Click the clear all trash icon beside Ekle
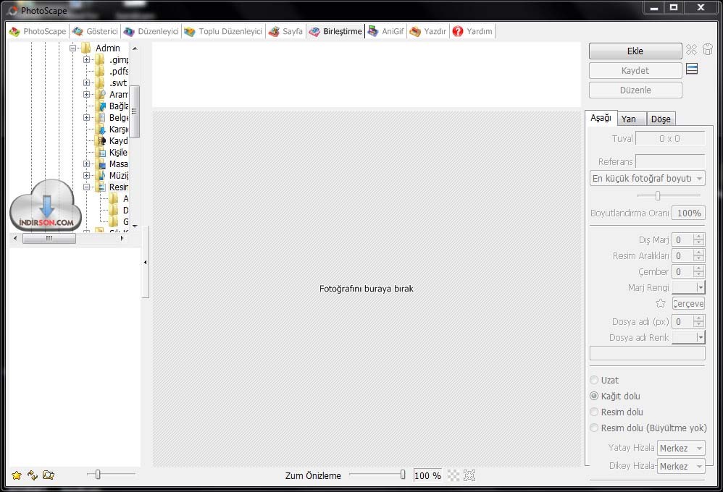The image size is (723, 492). pos(708,49)
